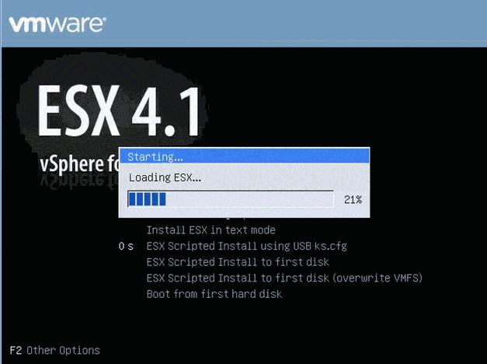Click the registered trademark symbol beside VMware
Screen dimensions: 487x364
(x=105, y=16)
